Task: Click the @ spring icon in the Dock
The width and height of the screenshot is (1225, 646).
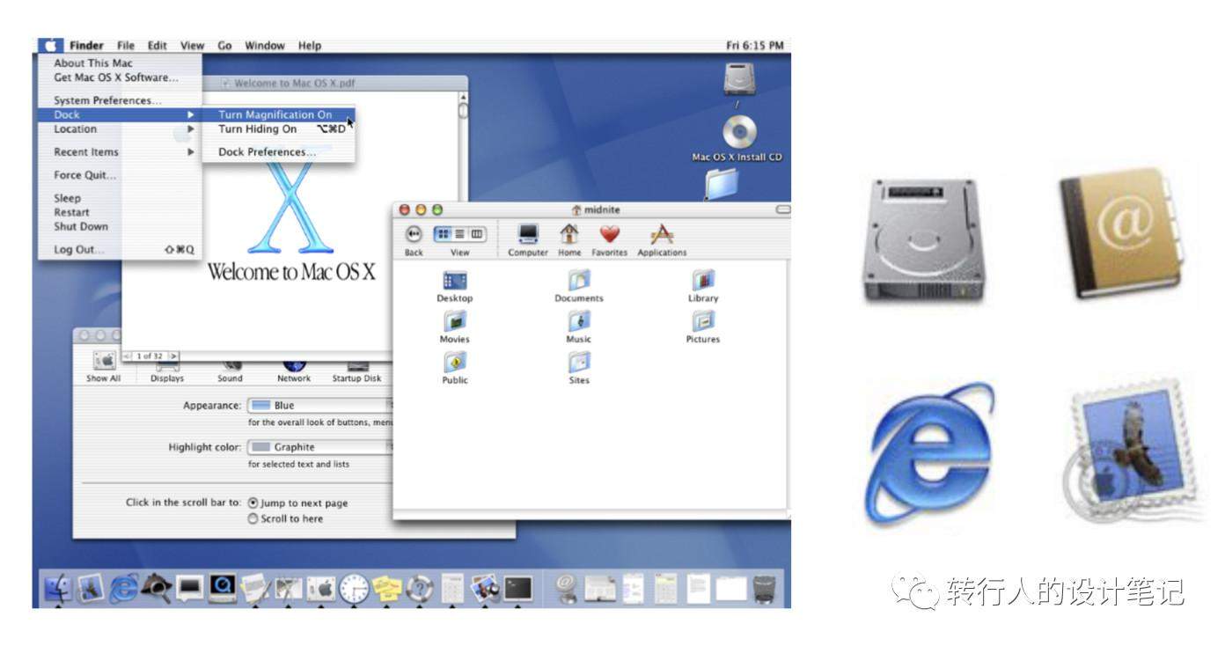Action: pyautogui.click(x=568, y=588)
